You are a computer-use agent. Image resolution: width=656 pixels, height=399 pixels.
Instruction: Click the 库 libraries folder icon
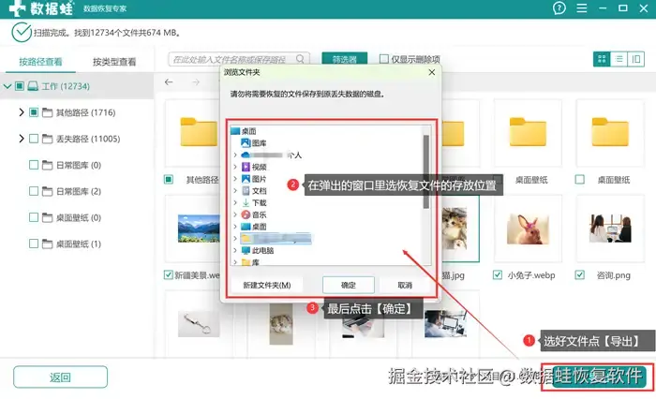click(x=246, y=262)
